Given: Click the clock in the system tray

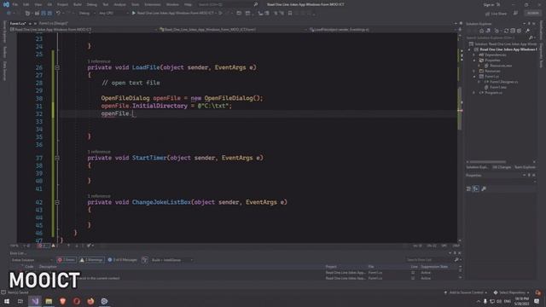Looking at the screenshot, I should (x=521, y=301).
